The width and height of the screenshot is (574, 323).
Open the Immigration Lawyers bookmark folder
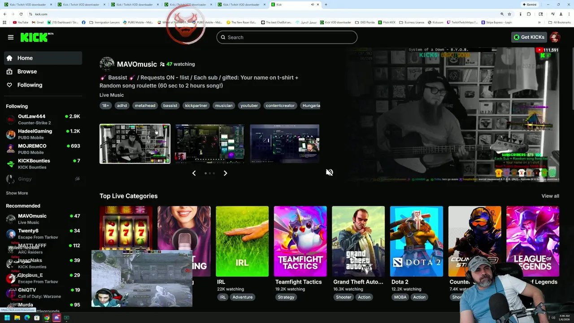click(x=104, y=22)
